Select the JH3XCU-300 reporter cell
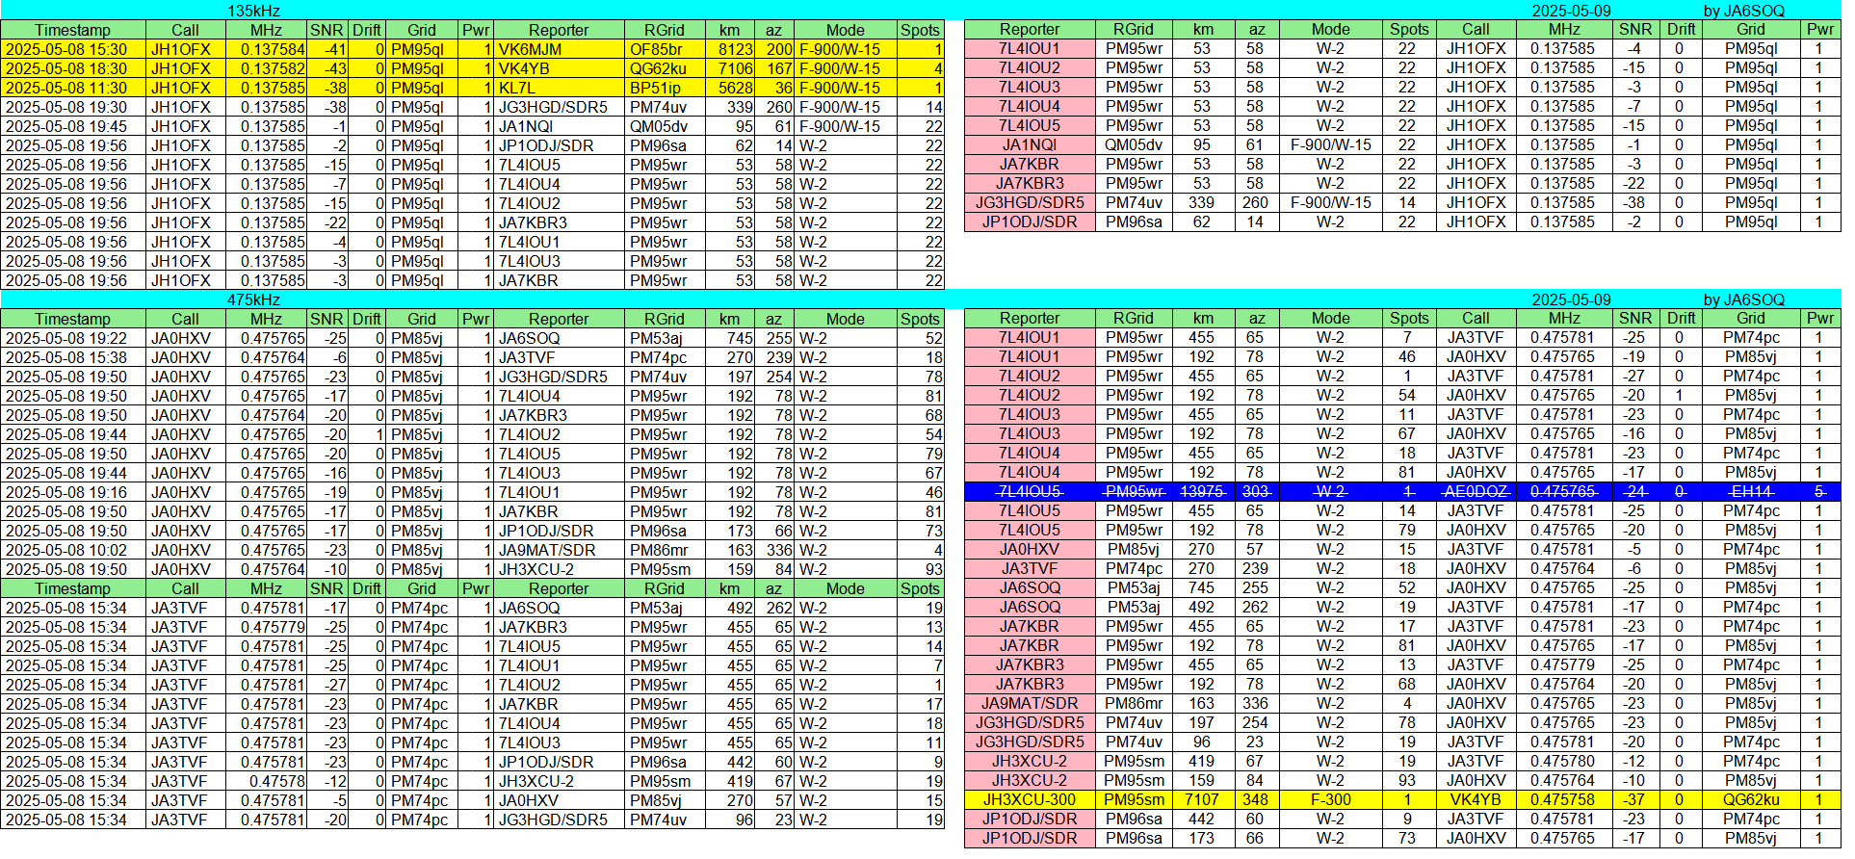 pos(1030,800)
